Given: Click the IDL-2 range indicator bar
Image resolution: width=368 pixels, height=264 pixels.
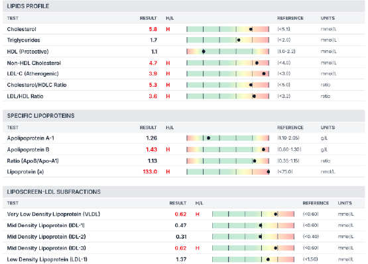Looking at the screenshot, I should [253, 237].
